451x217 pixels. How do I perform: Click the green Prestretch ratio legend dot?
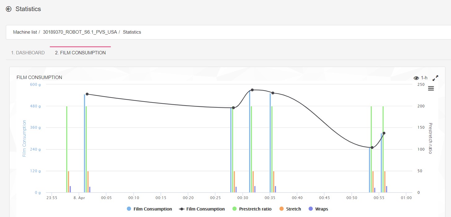tap(234, 209)
